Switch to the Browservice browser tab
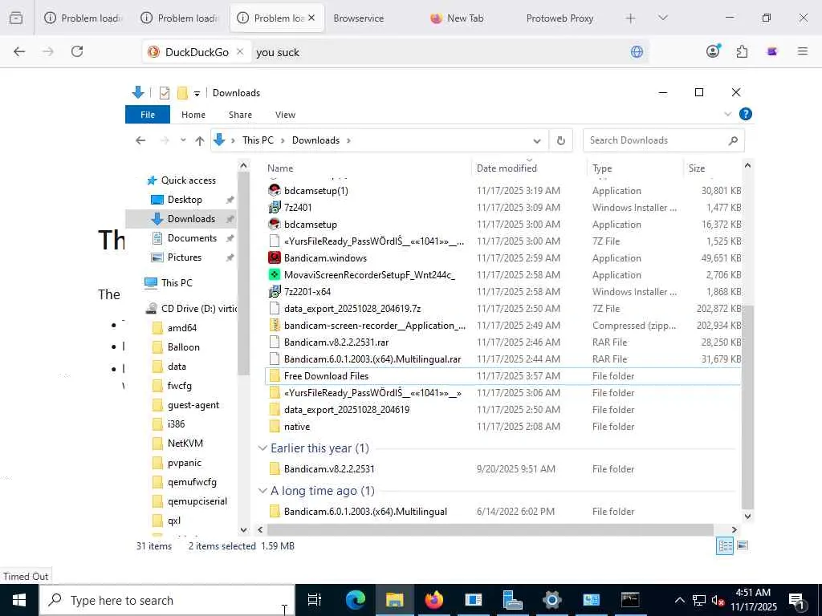This screenshot has width=822, height=616. [x=359, y=18]
